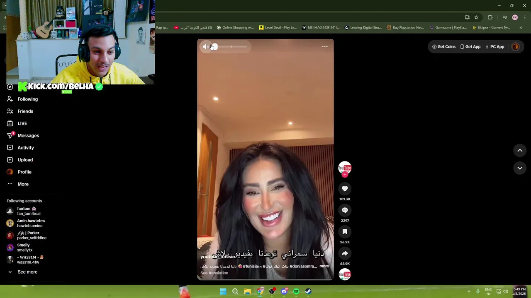Open the Chrome profile avatar
531x298 pixels.
point(515,17)
